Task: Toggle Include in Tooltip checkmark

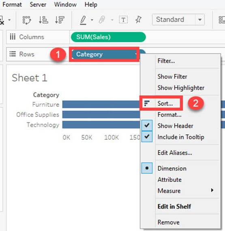Action: (147, 136)
